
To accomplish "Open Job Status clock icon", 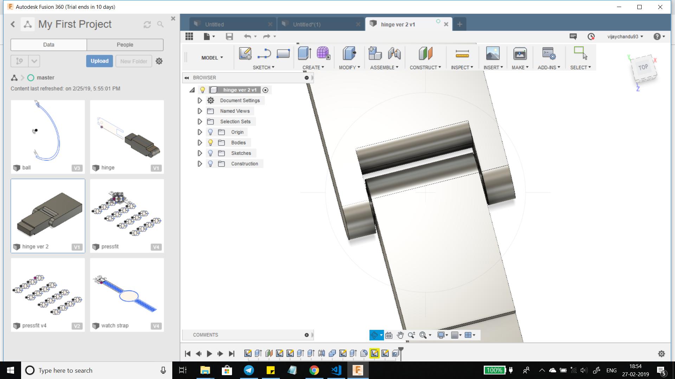I will (x=591, y=36).
